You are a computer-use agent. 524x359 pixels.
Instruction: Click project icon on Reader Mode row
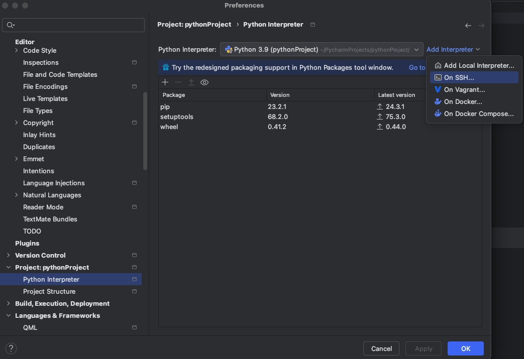pos(134,207)
